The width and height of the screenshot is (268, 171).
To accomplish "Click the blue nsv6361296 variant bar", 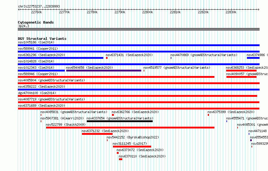I will tap(61, 58).
